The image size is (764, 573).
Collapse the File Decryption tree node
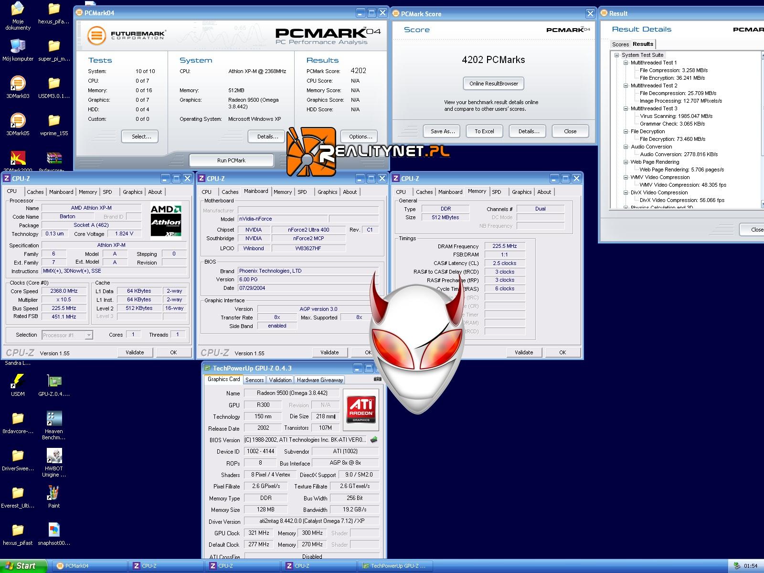point(626,131)
